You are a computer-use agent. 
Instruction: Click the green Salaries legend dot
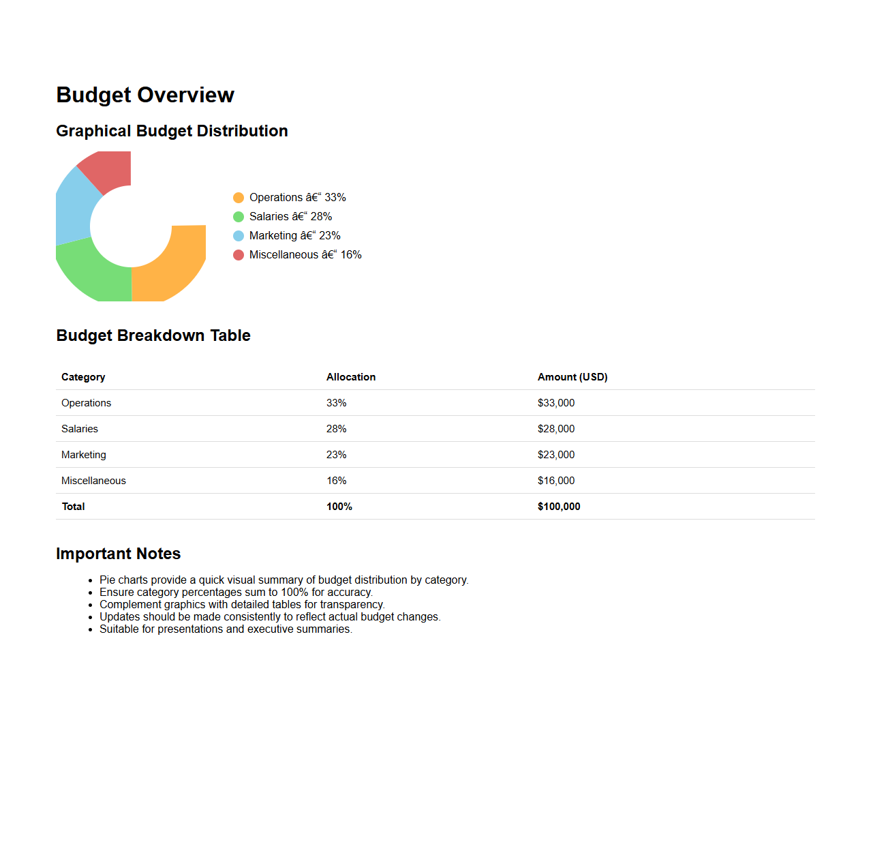click(x=239, y=217)
